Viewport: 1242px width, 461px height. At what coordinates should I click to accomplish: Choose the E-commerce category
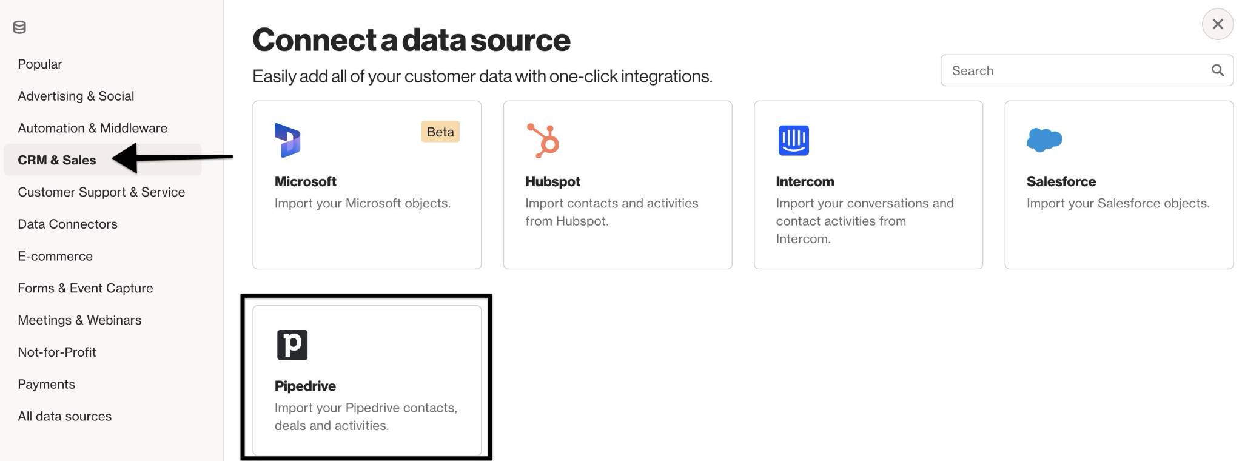55,256
